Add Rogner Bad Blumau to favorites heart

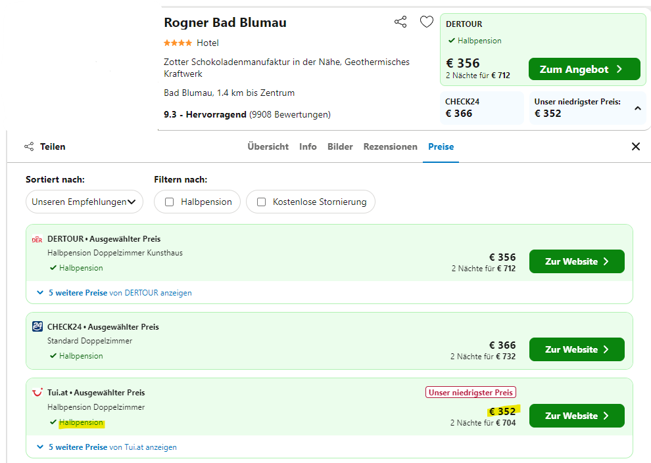tap(426, 22)
